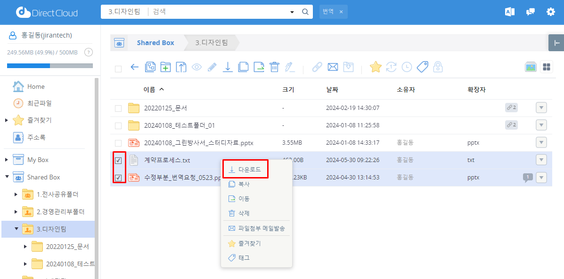The width and height of the screenshot is (564, 279).
Task: Collapse the 3.디자인팀 tree node
Action: tap(16, 228)
